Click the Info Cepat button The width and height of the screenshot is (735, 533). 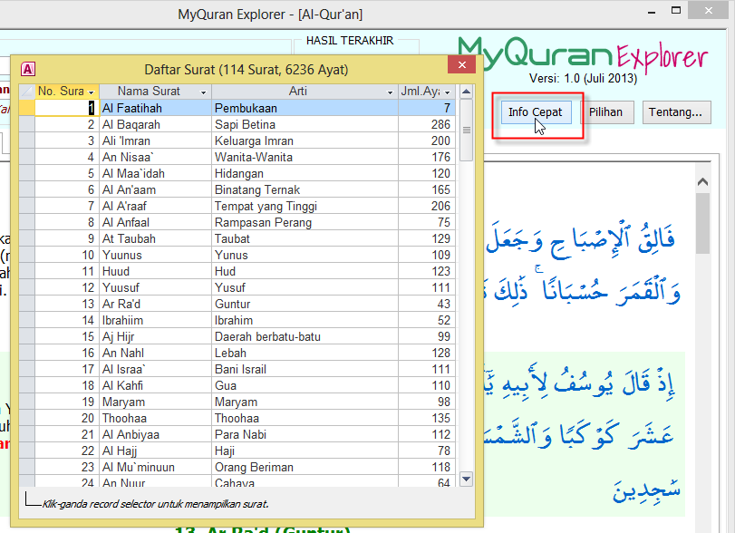click(x=535, y=112)
